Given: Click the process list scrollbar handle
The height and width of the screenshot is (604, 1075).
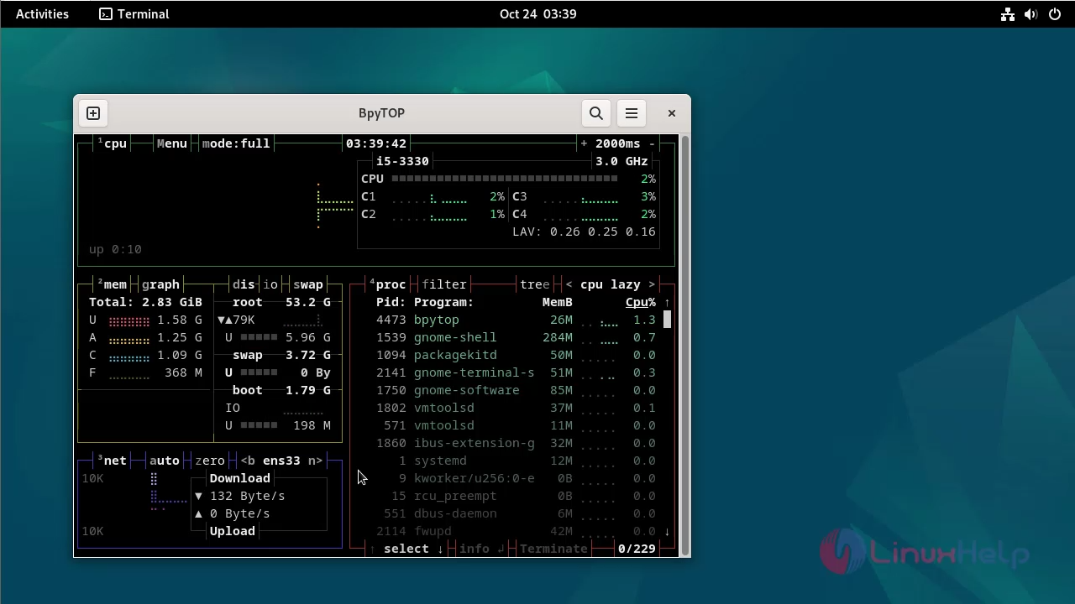Looking at the screenshot, I should click(667, 320).
